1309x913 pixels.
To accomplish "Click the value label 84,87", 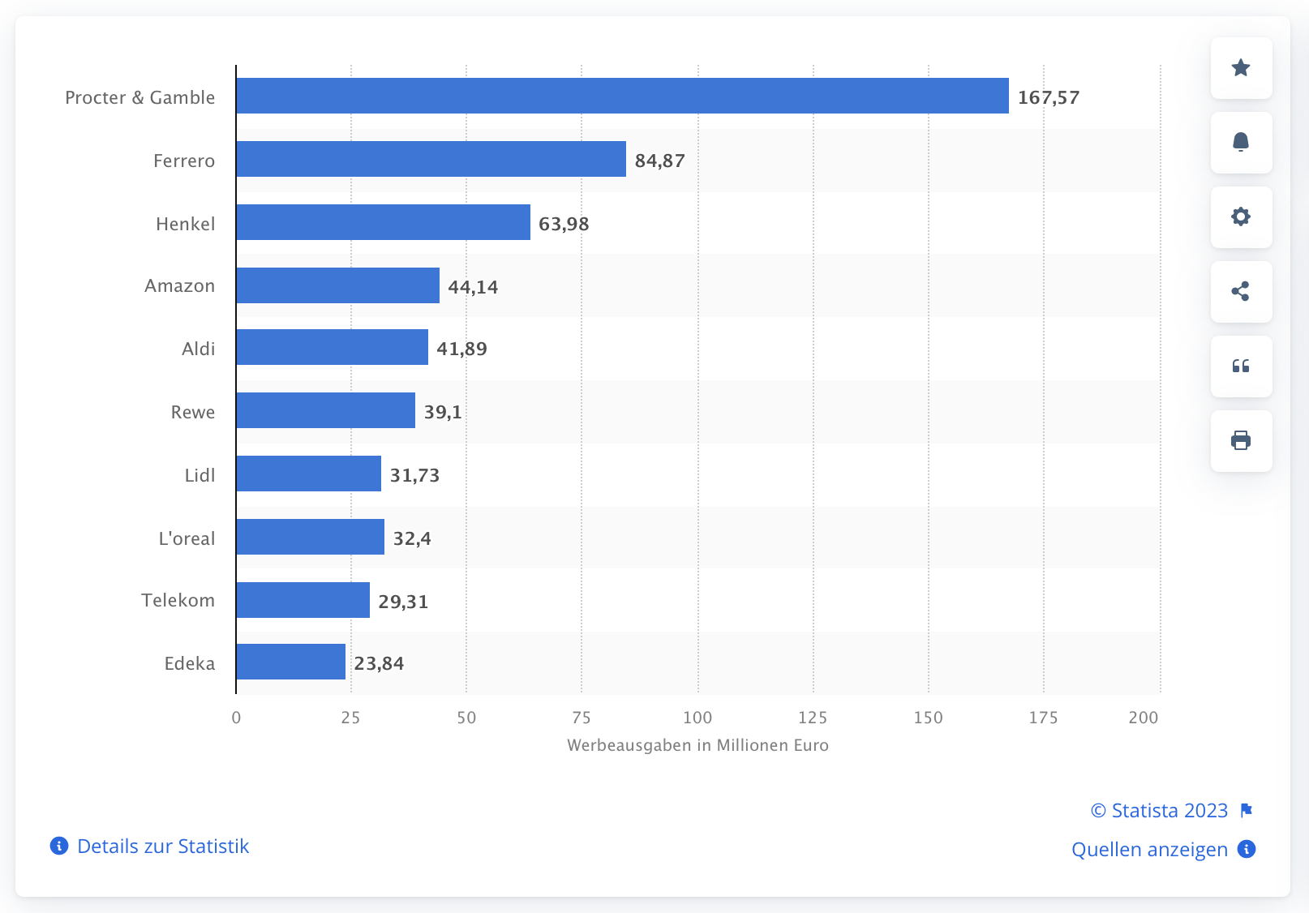I will click(x=659, y=161).
